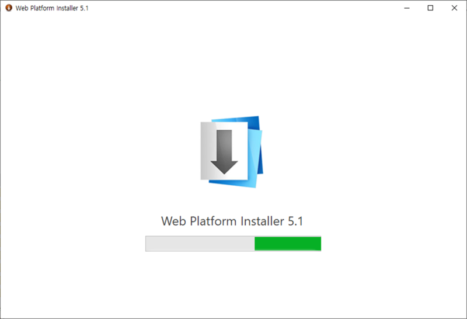Screen dimensions: 467x319
Task: Maximize the Web Platform Installer window
Action: tap(430, 8)
